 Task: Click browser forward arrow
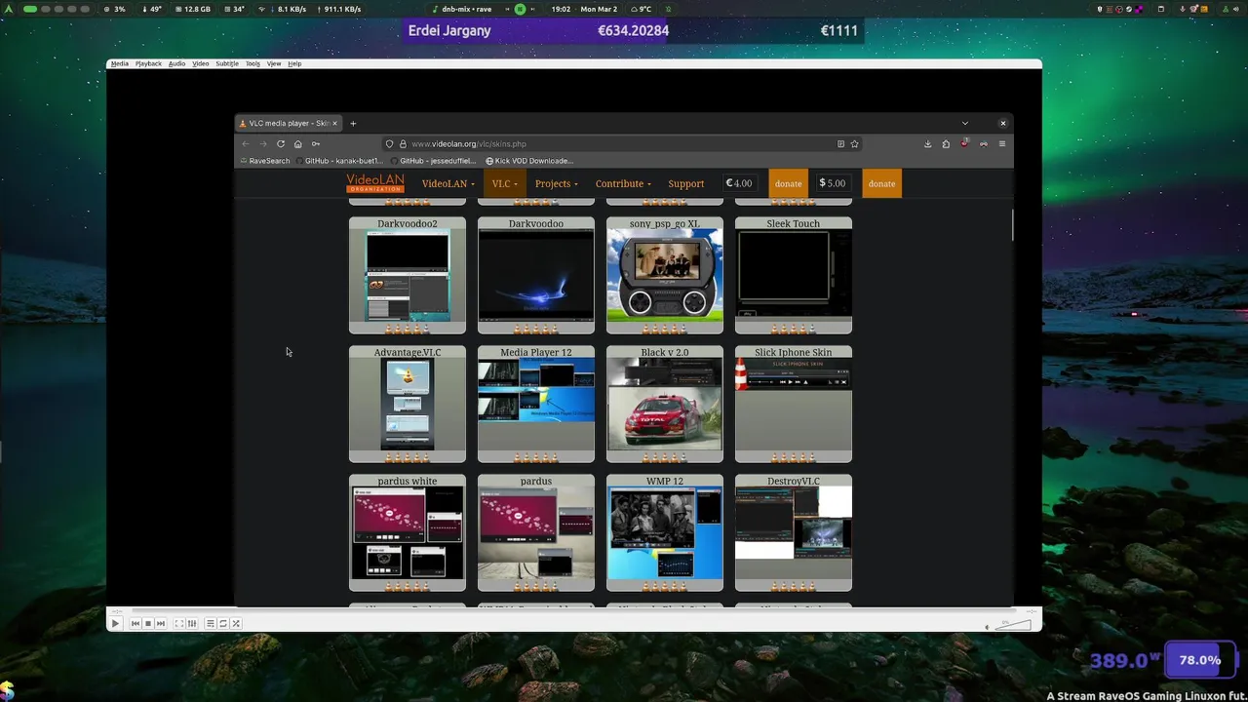tap(262, 143)
